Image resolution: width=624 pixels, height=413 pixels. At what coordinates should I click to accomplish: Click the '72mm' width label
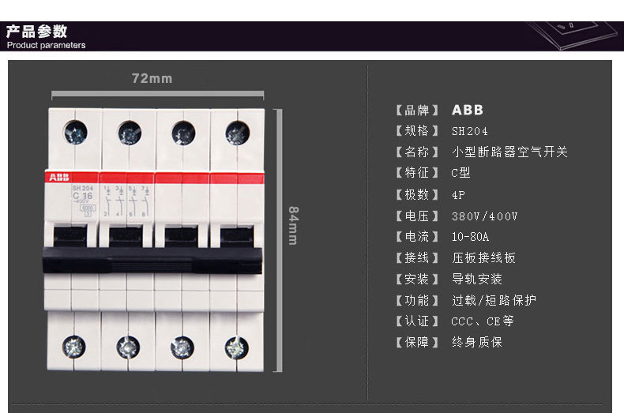[x=152, y=78]
